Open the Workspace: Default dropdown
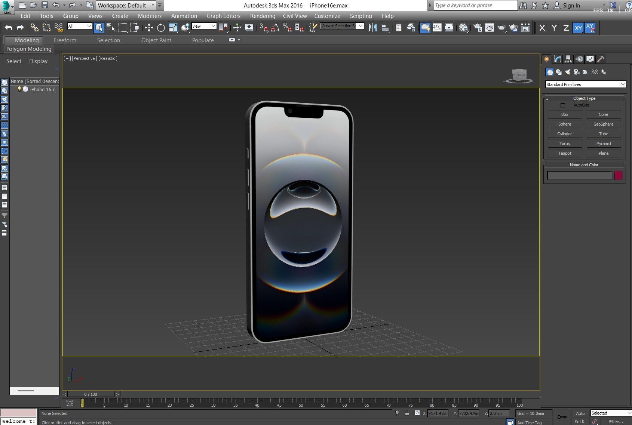Screen dimensions: 632x425 tap(126, 5)
